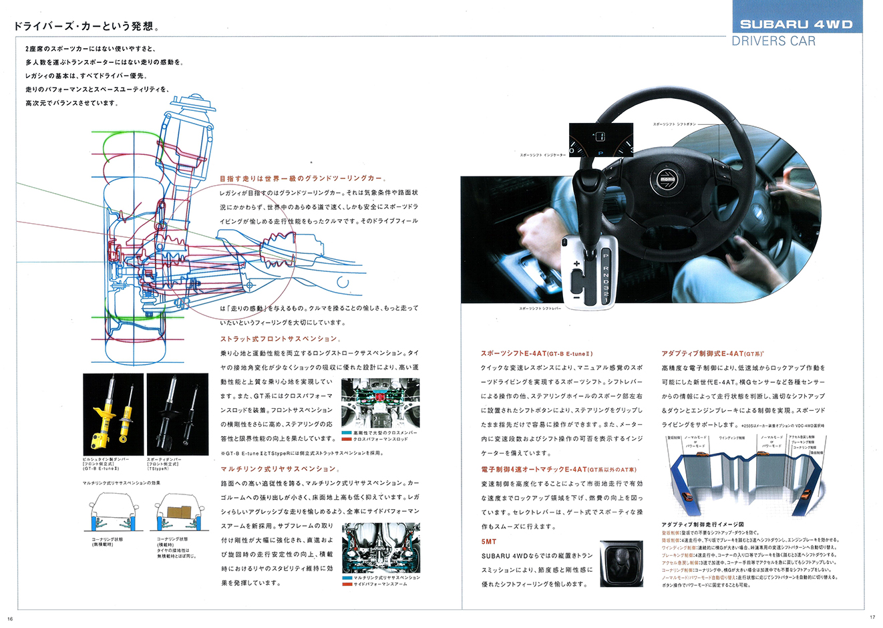Click the plus sign on the shift gate

576,265
